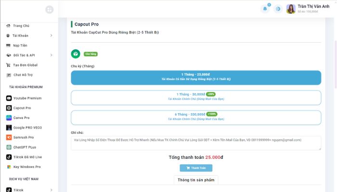The image size is (337, 192).
Task: Click the Tài Khoản user icon
Action: click(8, 36)
